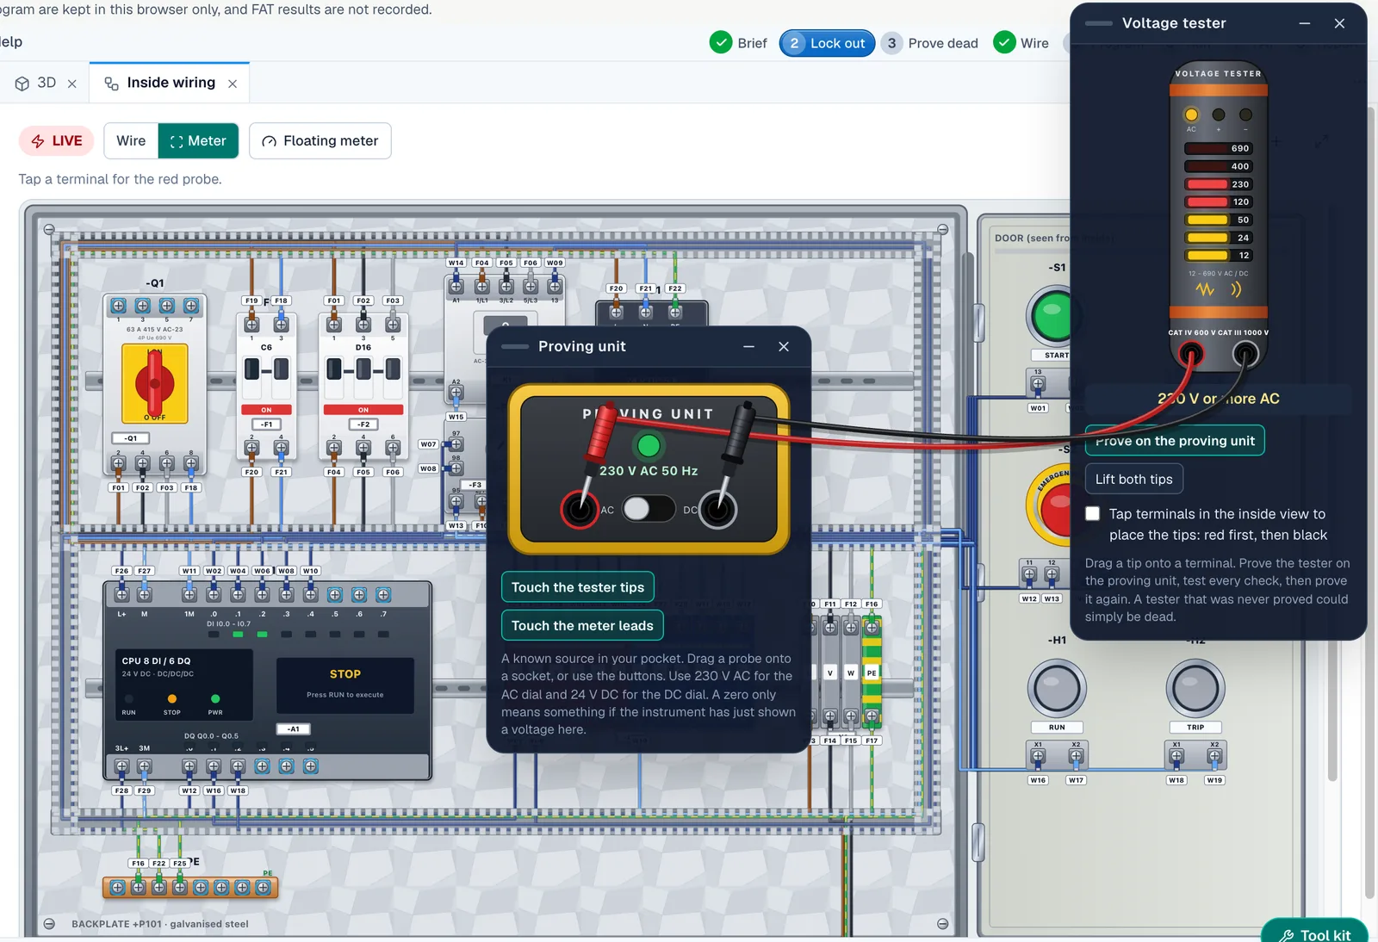The image size is (1378, 942).
Task: Go to the Brief step
Action: coord(738,43)
